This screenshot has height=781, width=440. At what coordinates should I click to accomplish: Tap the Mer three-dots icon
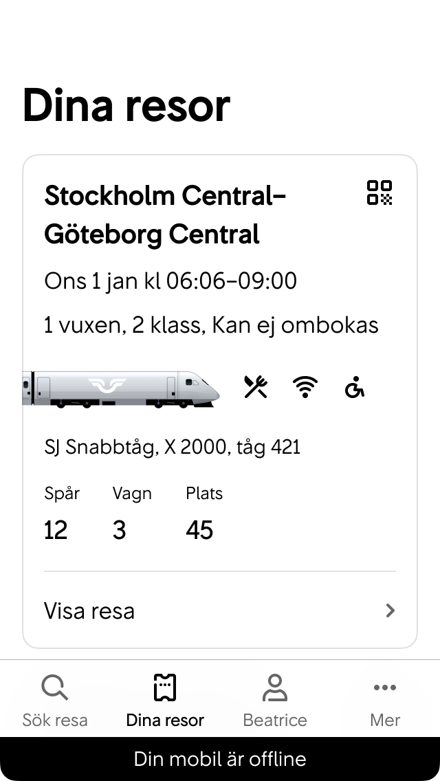384,687
